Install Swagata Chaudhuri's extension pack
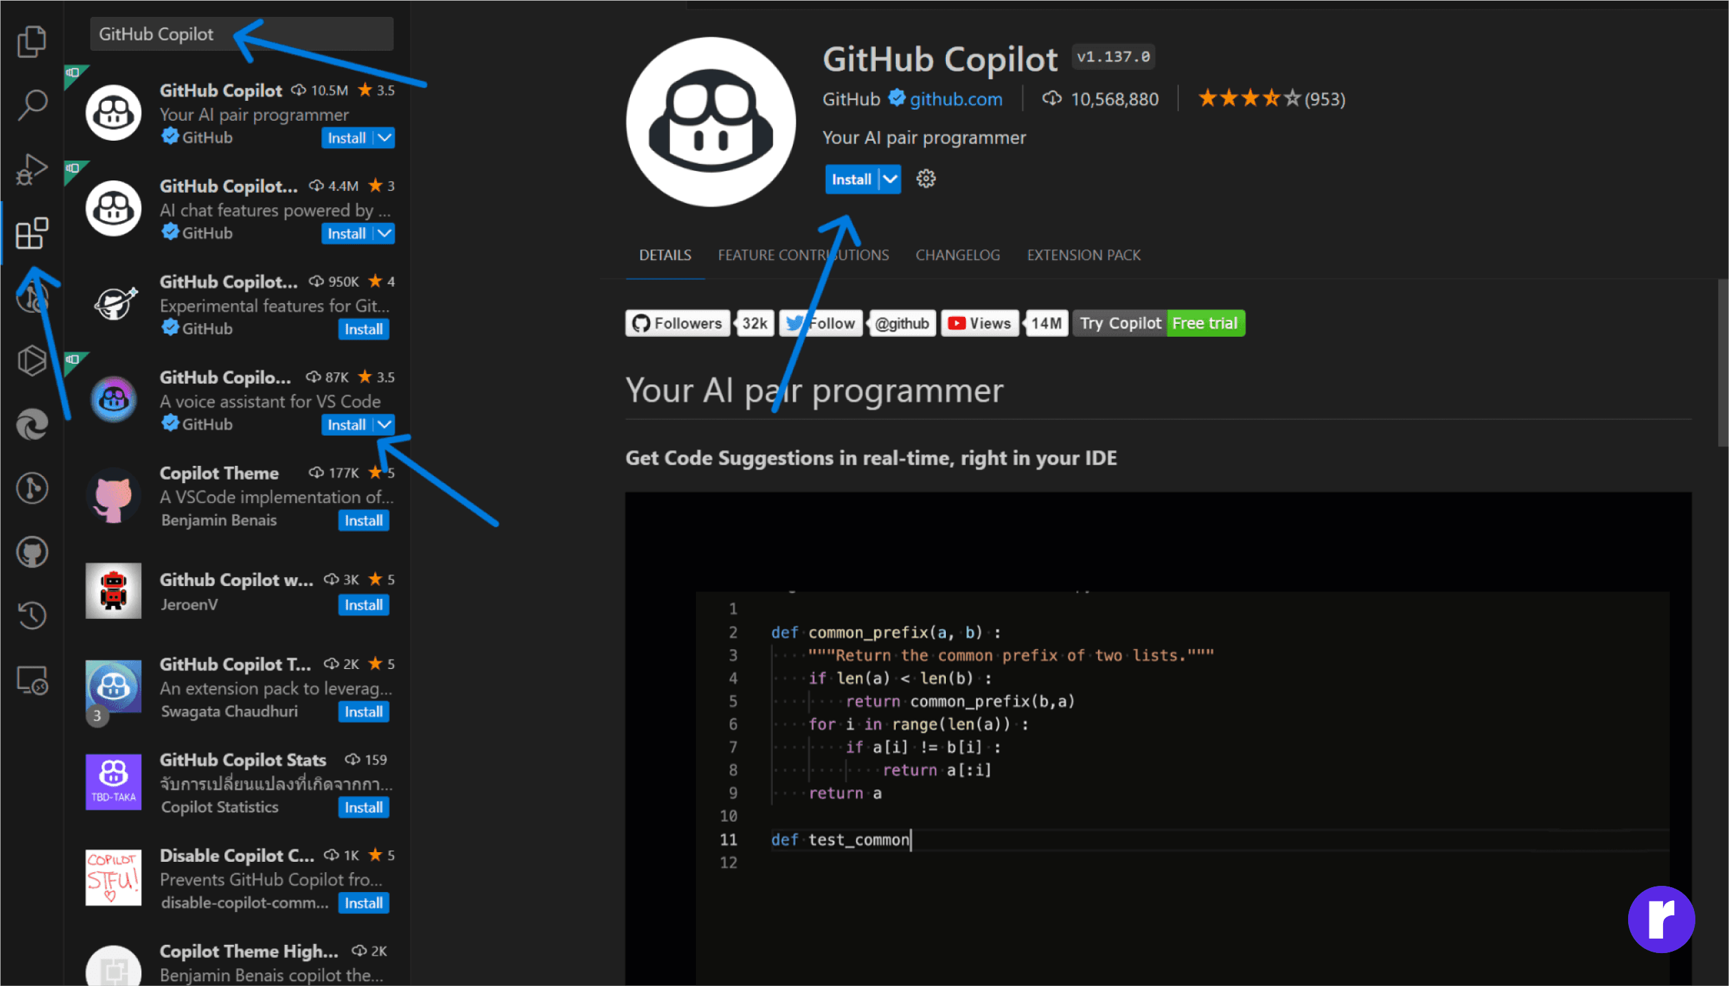This screenshot has width=1729, height=986. click(x=363, y=712)
